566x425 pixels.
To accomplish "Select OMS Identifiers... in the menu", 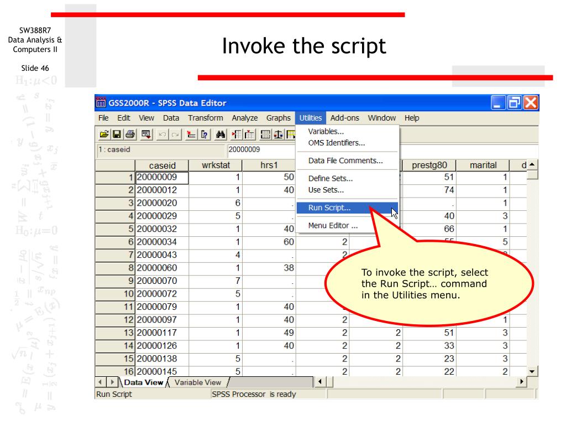I will pyautogui.click(x=347, y=143).
